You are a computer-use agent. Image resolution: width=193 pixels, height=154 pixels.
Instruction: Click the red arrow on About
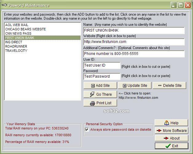166,138
